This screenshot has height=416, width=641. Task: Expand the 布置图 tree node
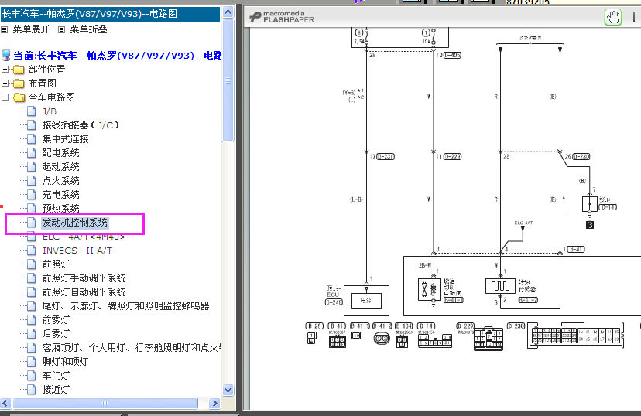6,84
